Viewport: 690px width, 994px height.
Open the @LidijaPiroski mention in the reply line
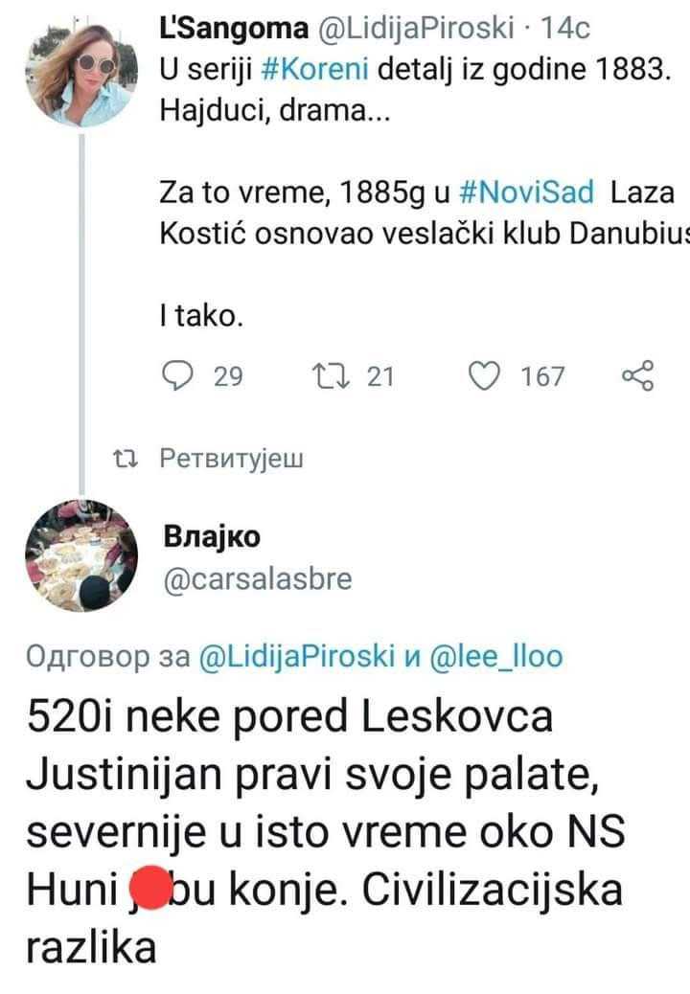coord(297,656)
